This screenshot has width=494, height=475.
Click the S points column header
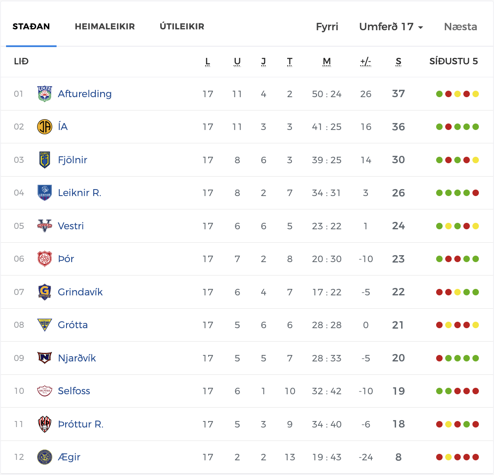click(x=398, y=62)
